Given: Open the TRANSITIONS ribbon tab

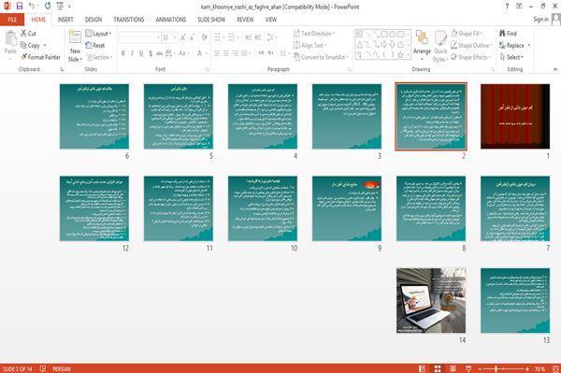Looking at the screenshot, I should 129,20.
